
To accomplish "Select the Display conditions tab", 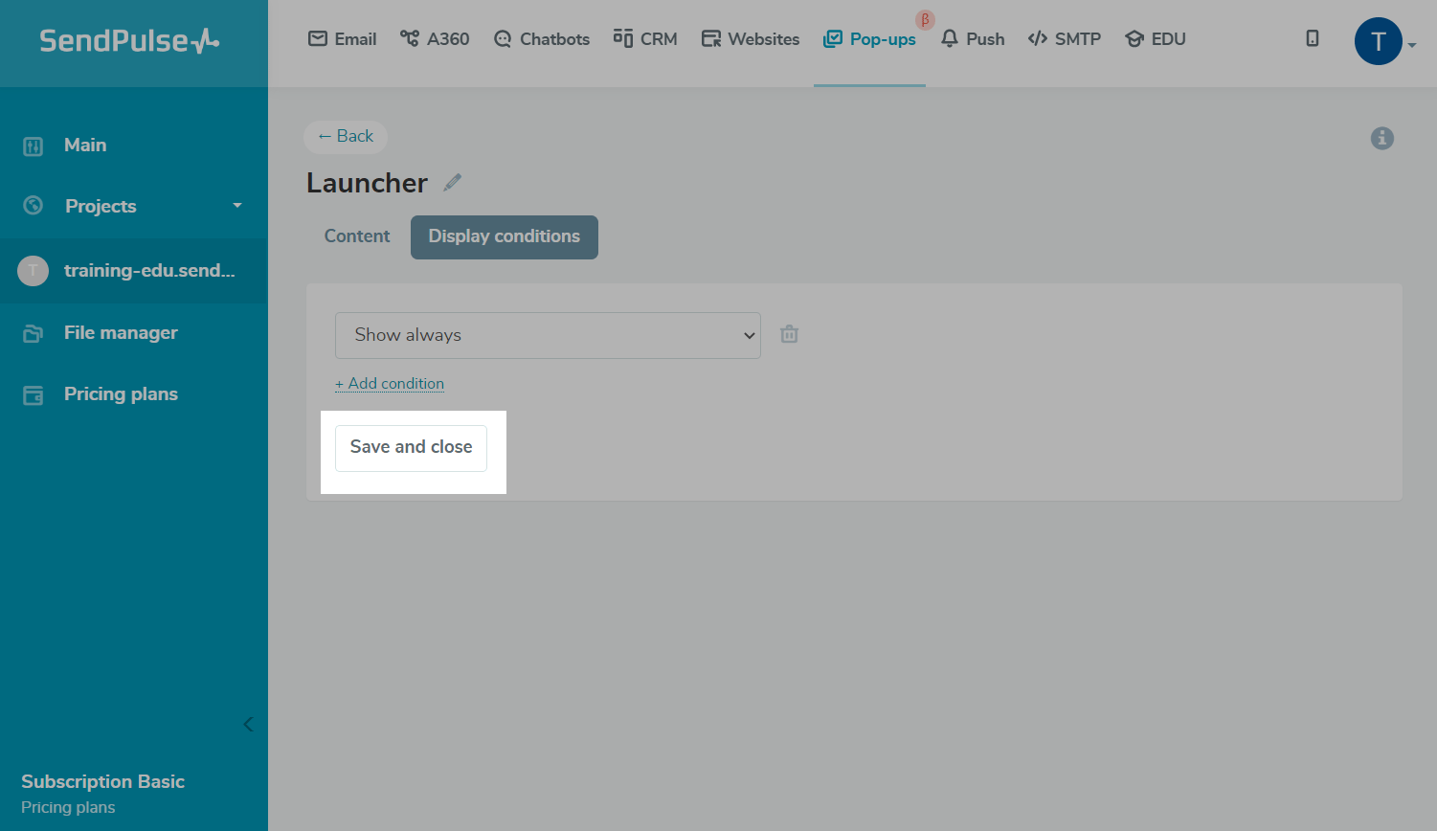I will click(x=504, y=236).
